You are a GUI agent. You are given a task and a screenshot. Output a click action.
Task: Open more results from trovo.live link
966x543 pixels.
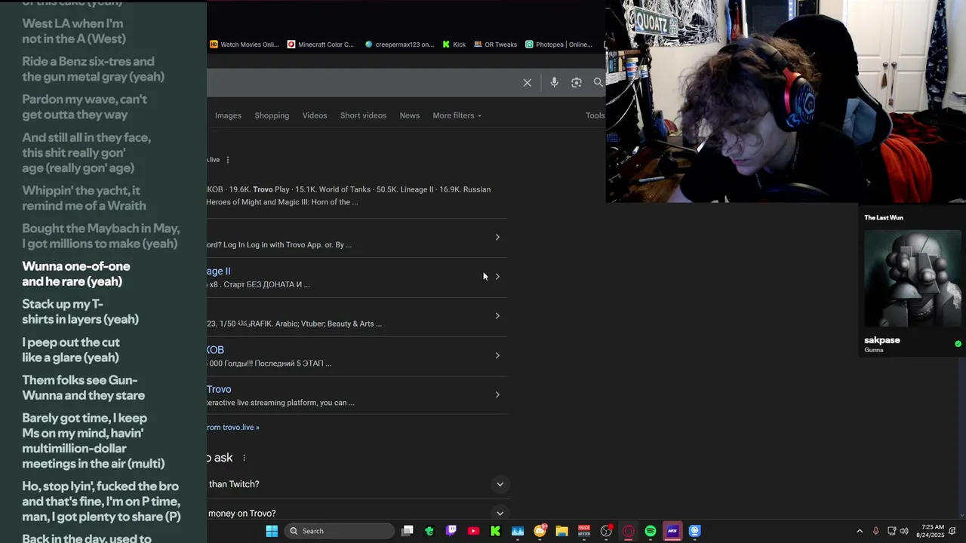click(233, 427)
